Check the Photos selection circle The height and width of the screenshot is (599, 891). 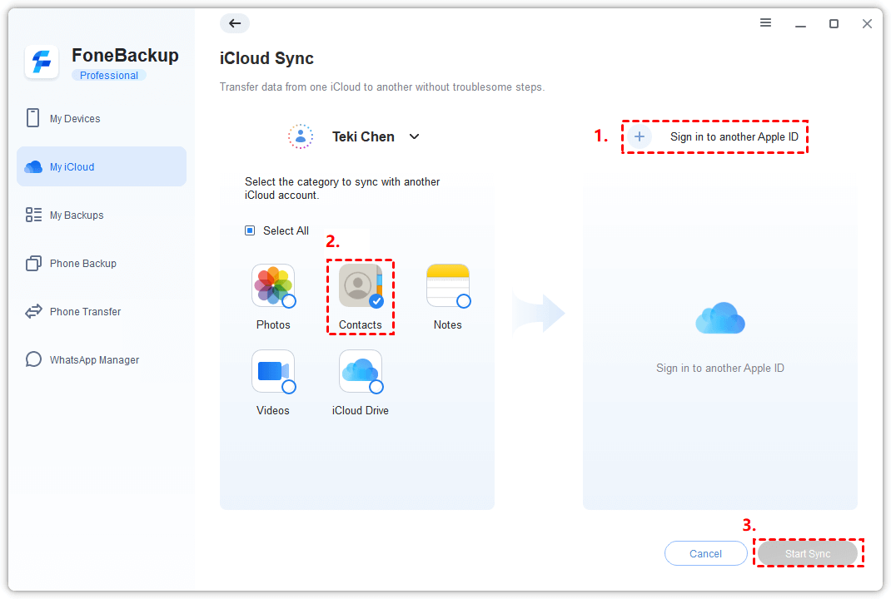[x=289, y=301]
